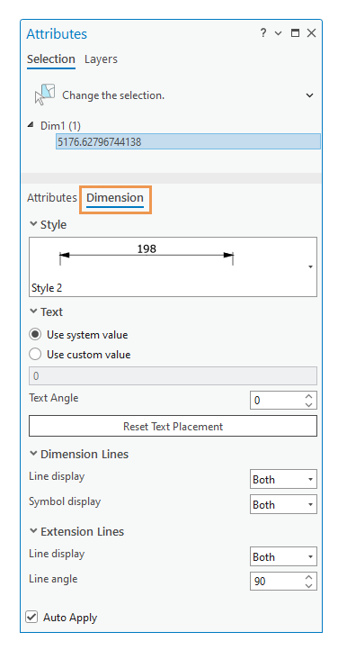Toggle the Auto Apply checkbox
This screenshot has width=338, height=650.
coord(31,617)
